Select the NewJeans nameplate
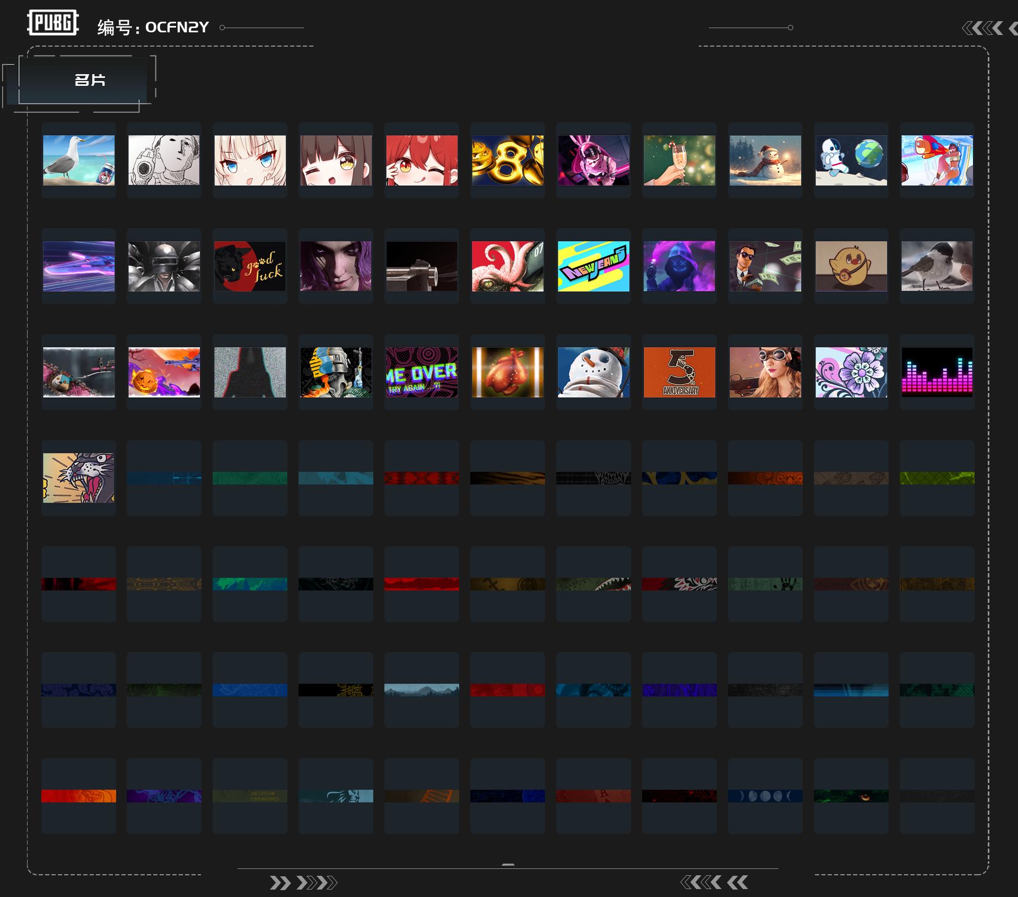1018x897 pixels. tap(594, 266)
